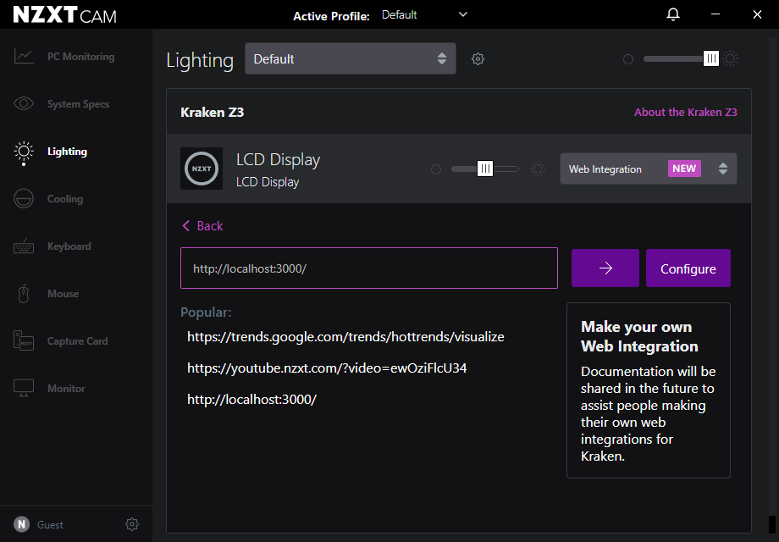Select popular youtube.nzxt.com video URL
The width and height of the screenshot is (779, 542).
[x=327, y=368]
